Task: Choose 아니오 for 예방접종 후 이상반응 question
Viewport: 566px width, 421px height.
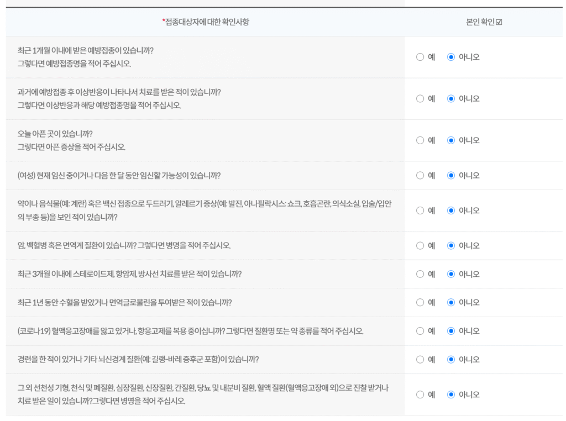Action: [451, 99]
